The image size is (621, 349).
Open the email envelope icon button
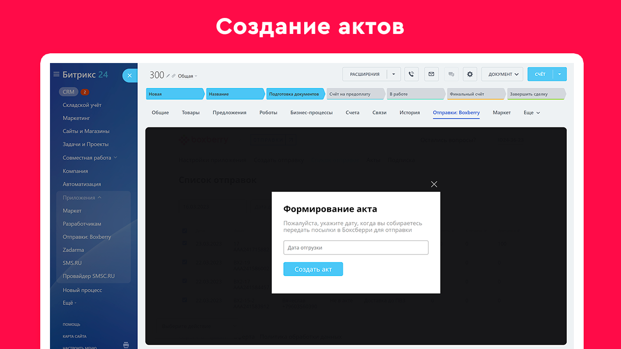tap(431, 74)
